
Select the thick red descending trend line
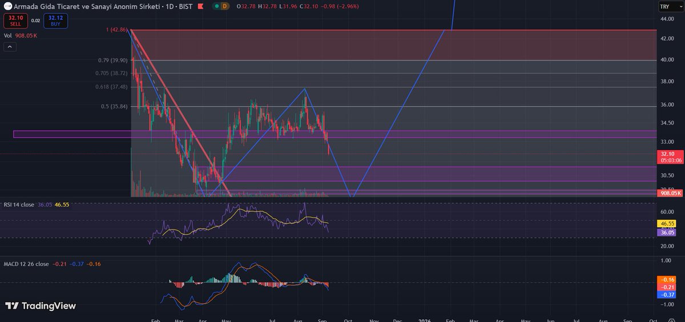coord(182,114)
